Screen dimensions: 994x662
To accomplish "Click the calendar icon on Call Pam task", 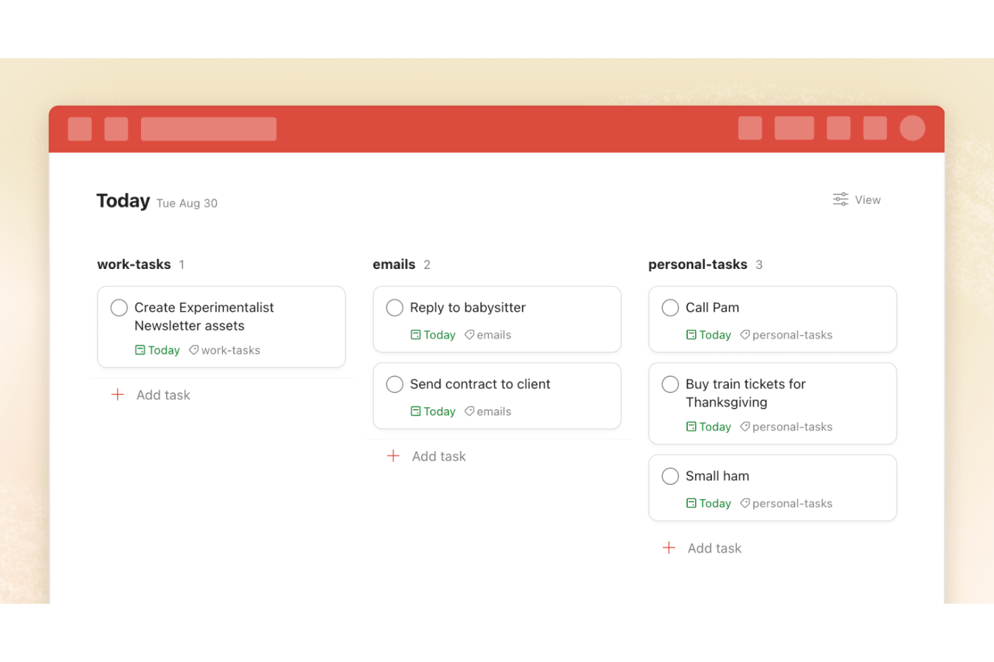I will 692,335.
